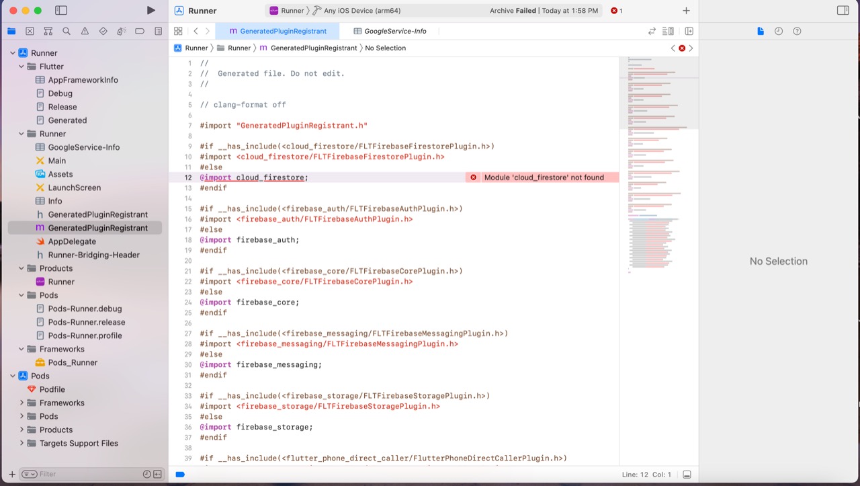Click jump bar error indicator icon
The width and height of the screenshot is (860, 486).
click(x=682, y=48)
